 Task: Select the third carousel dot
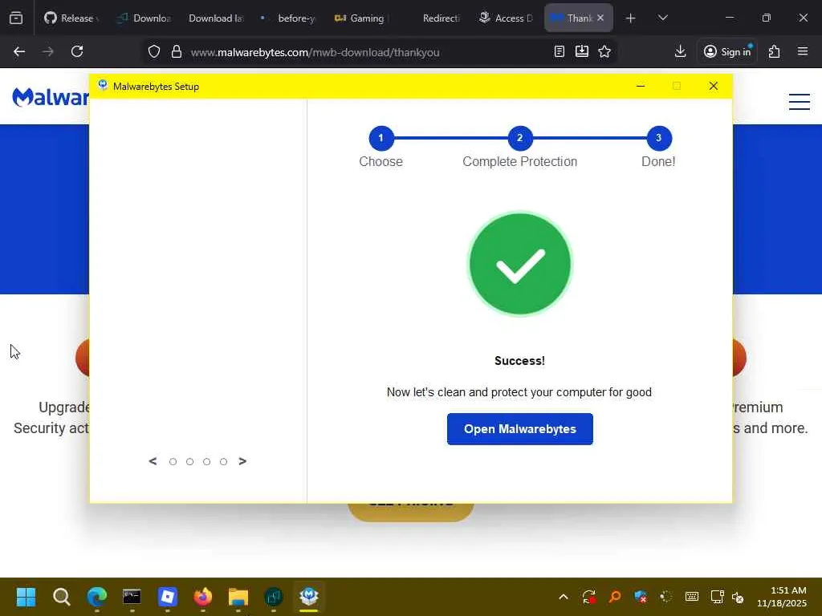pos(206,461)
